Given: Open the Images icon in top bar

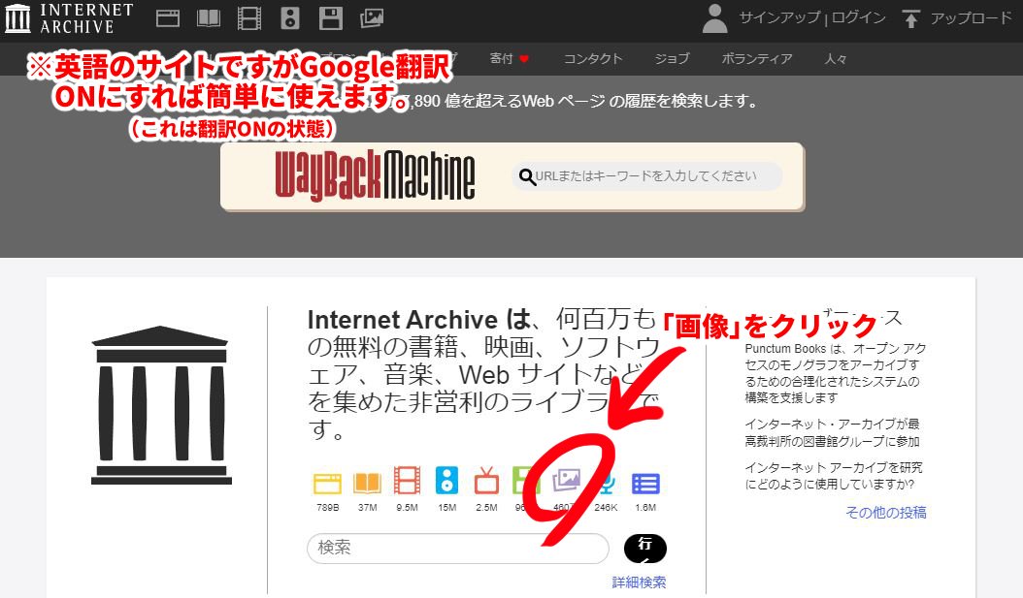Looking at the screenshot, I should (x=371, y=18).
